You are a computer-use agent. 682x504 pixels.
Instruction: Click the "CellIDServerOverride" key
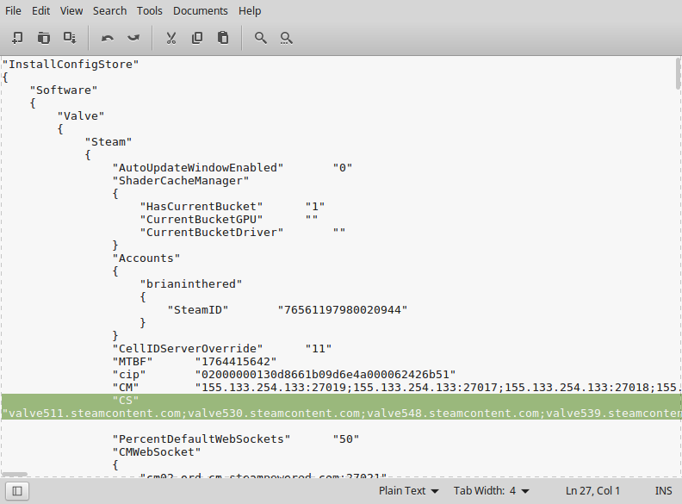coord(188,349)
